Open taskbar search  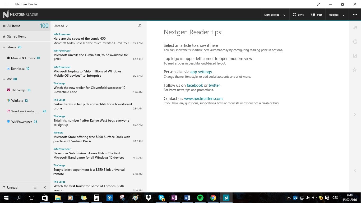click(x=19, y=198)
